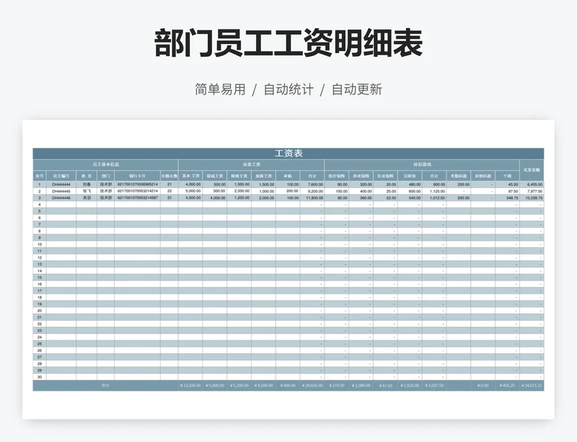The image size is (577, 442).
Task: Select bank card cell 6217001070003214587
Action: coord(137,198)
